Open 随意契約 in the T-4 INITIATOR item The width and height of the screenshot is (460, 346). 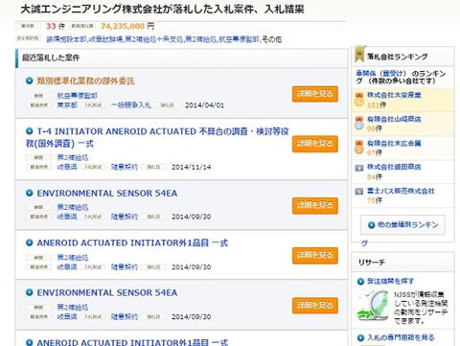click(x=125, y=167)
